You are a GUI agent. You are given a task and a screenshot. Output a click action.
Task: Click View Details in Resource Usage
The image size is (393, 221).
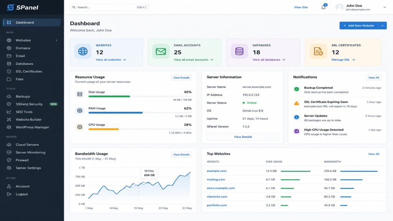[182, 78]
